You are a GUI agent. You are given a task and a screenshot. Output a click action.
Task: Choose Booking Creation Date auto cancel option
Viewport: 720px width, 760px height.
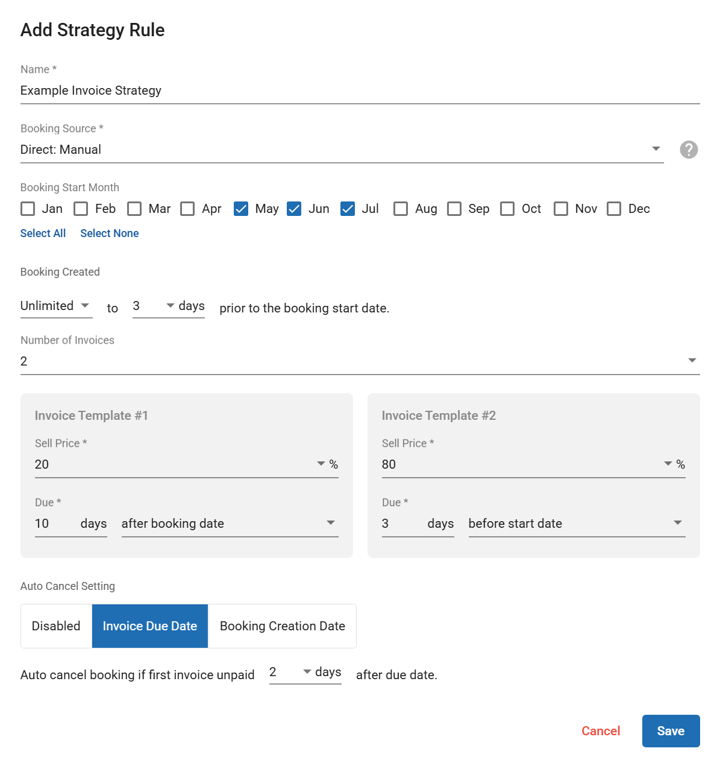[282, 626]
